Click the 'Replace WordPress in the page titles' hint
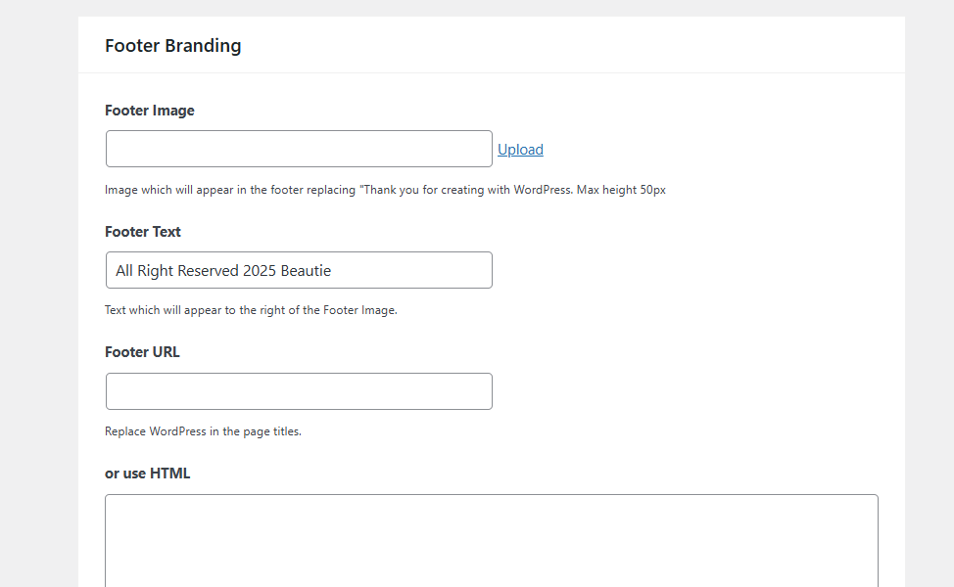This screenshot has height=587, width=954. pos(203,431)
